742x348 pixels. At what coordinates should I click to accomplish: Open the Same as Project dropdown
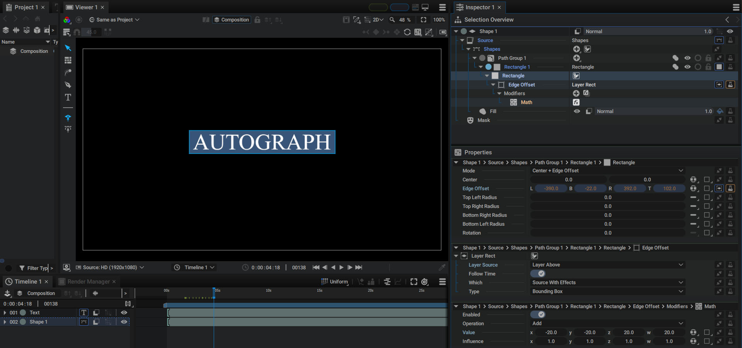[114, 20]
